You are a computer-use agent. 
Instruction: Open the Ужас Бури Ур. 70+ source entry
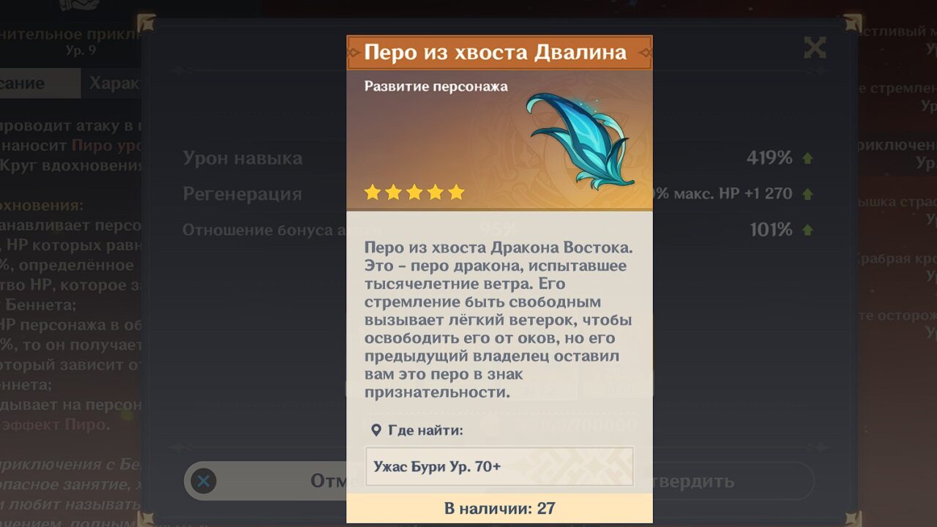click(499, 466)
